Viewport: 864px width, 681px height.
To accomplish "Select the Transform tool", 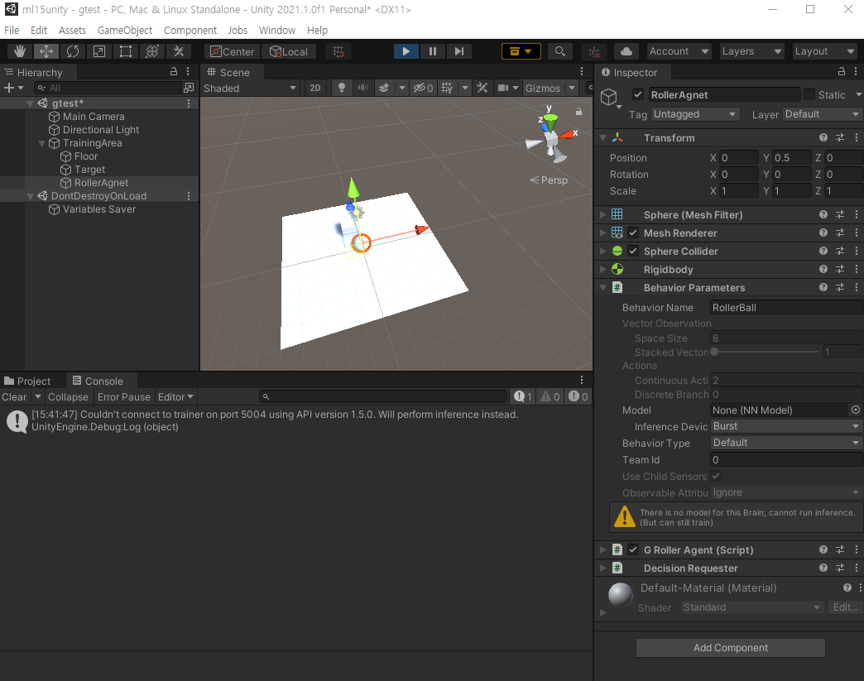I will tap(152, 51).
